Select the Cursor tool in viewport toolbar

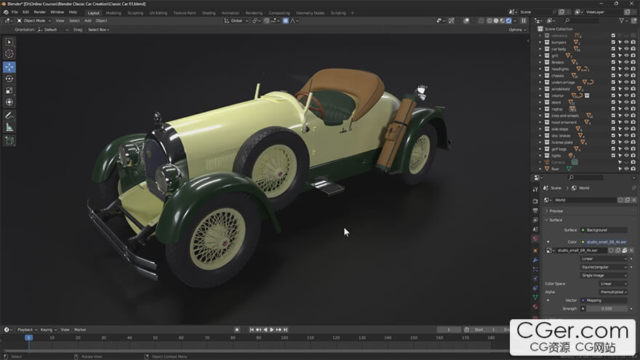click(x=9, y=54)
